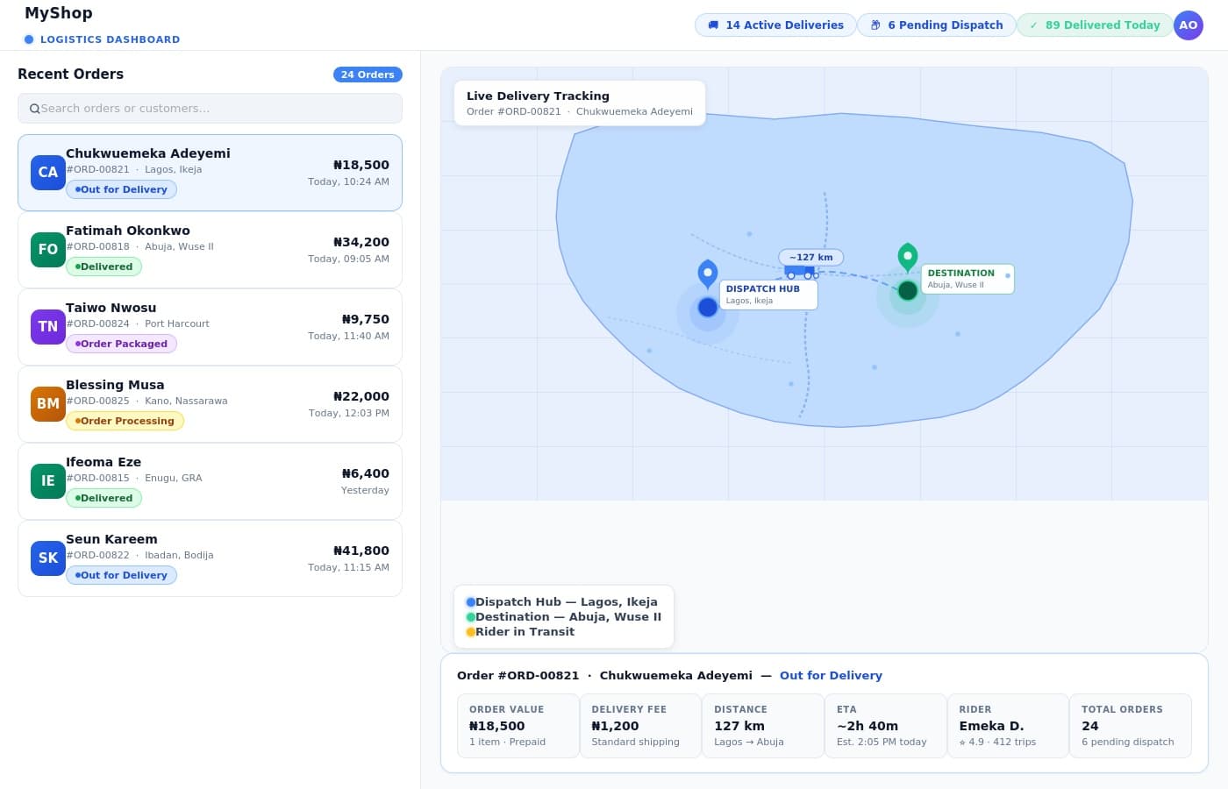1228x789 pixels.
Task: Select the Dispatch Hub map pin
Action: coord(708,274)
